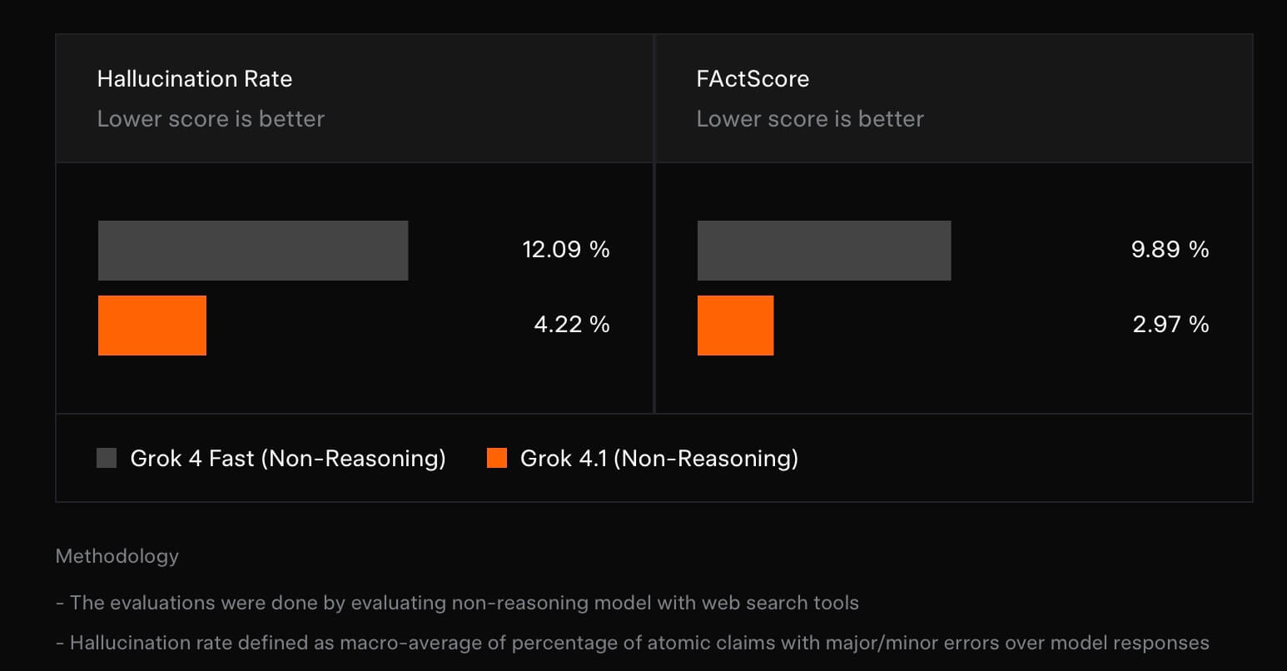Click the gray Grok 4 Fast legend swatch
The height and width of the screenshot is (671, 1287).
(107, 458)
